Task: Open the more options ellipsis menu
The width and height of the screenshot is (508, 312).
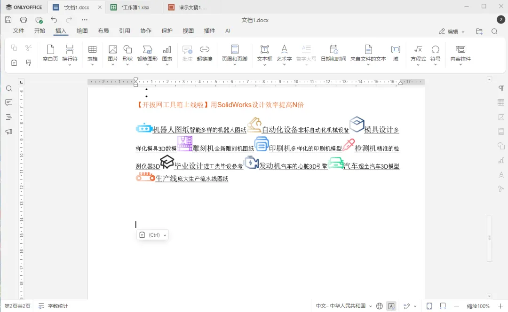Action: 85,20
